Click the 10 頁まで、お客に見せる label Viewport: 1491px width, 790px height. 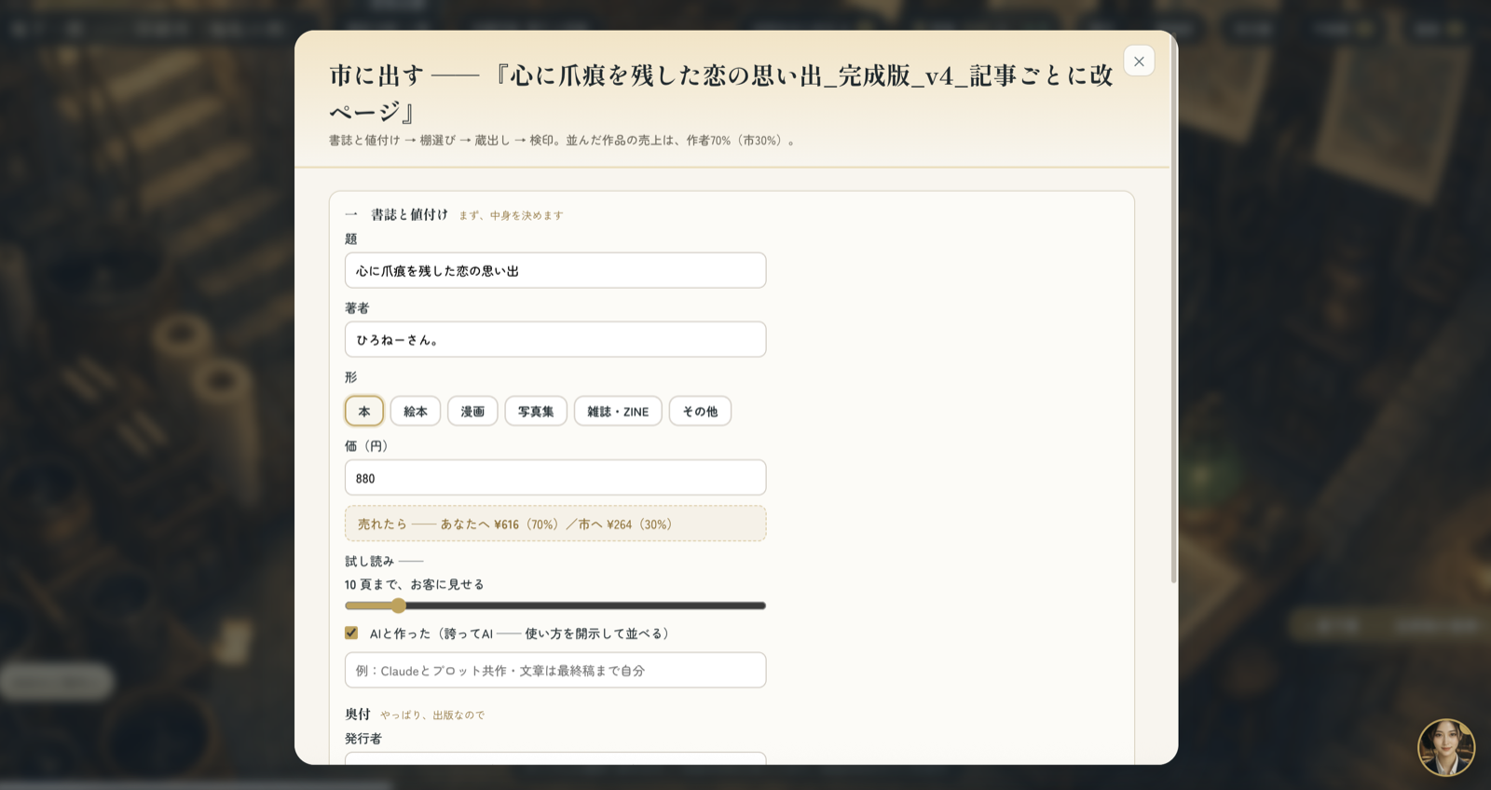[x=415, y=584]
